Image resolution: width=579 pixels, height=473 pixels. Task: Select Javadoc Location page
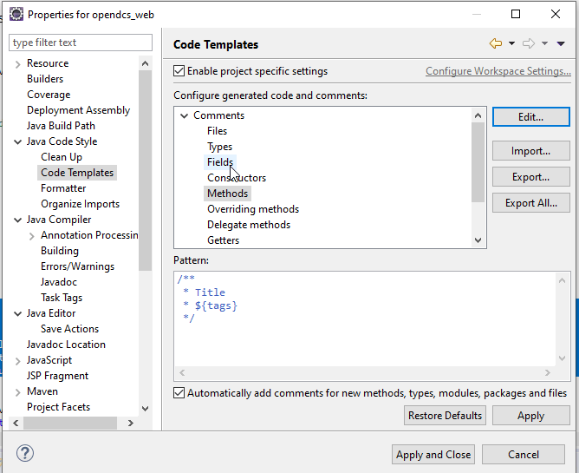(x=66, y=345)
